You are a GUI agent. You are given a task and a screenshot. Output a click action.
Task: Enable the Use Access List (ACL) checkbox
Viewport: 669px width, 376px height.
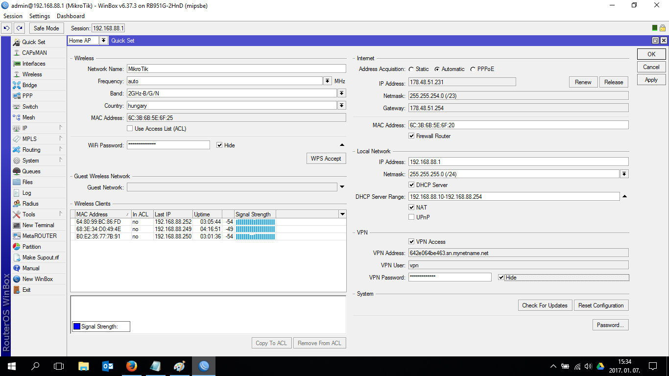pyautogui.click(x=130, y=129)
